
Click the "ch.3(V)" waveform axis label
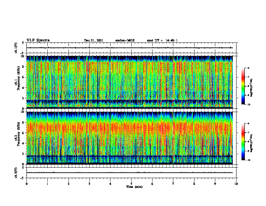pos(16,173)
